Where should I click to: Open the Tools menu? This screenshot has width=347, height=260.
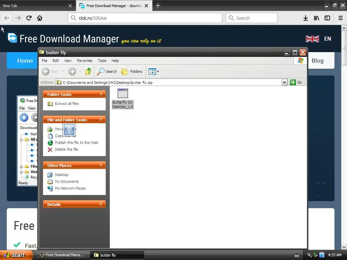[102, 61]
